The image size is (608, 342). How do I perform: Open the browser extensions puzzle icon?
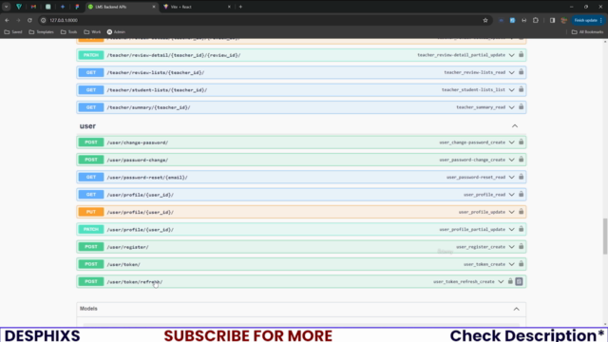click(536, 20)
